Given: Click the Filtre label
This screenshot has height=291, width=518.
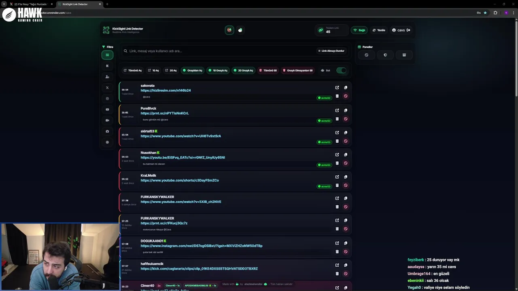Looking at the screenshot, I should 108,47.
